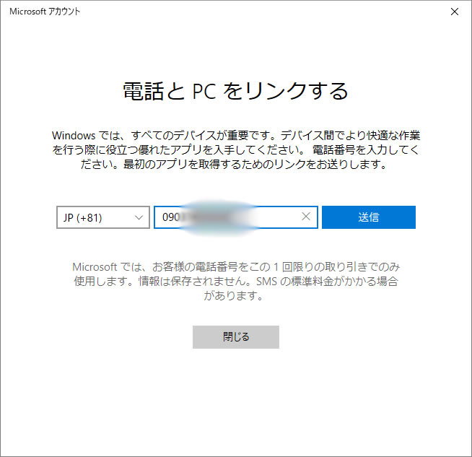
Task: Place cursor after 090 in phone field
Action: point(179,217)
